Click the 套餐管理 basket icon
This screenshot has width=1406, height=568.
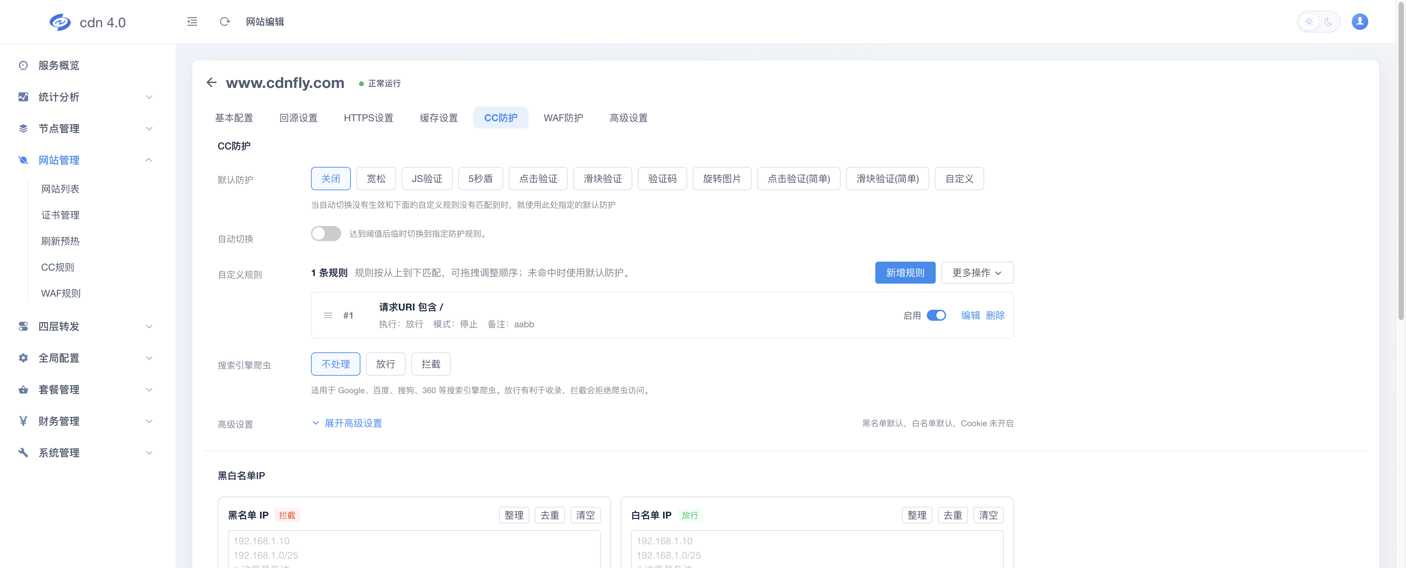pyautogui.click(x=23, y=390)
